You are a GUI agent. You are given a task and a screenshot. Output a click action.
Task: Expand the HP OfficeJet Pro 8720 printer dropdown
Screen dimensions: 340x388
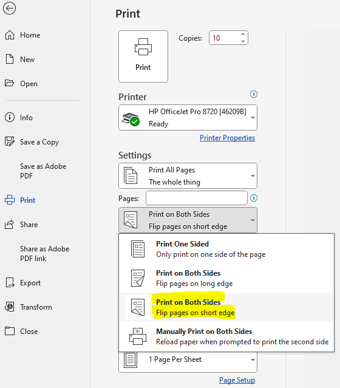188,118
